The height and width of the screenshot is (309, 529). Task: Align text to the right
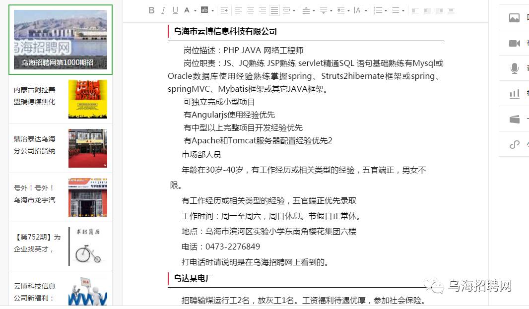pyautogui.click(x=263, y=10)
